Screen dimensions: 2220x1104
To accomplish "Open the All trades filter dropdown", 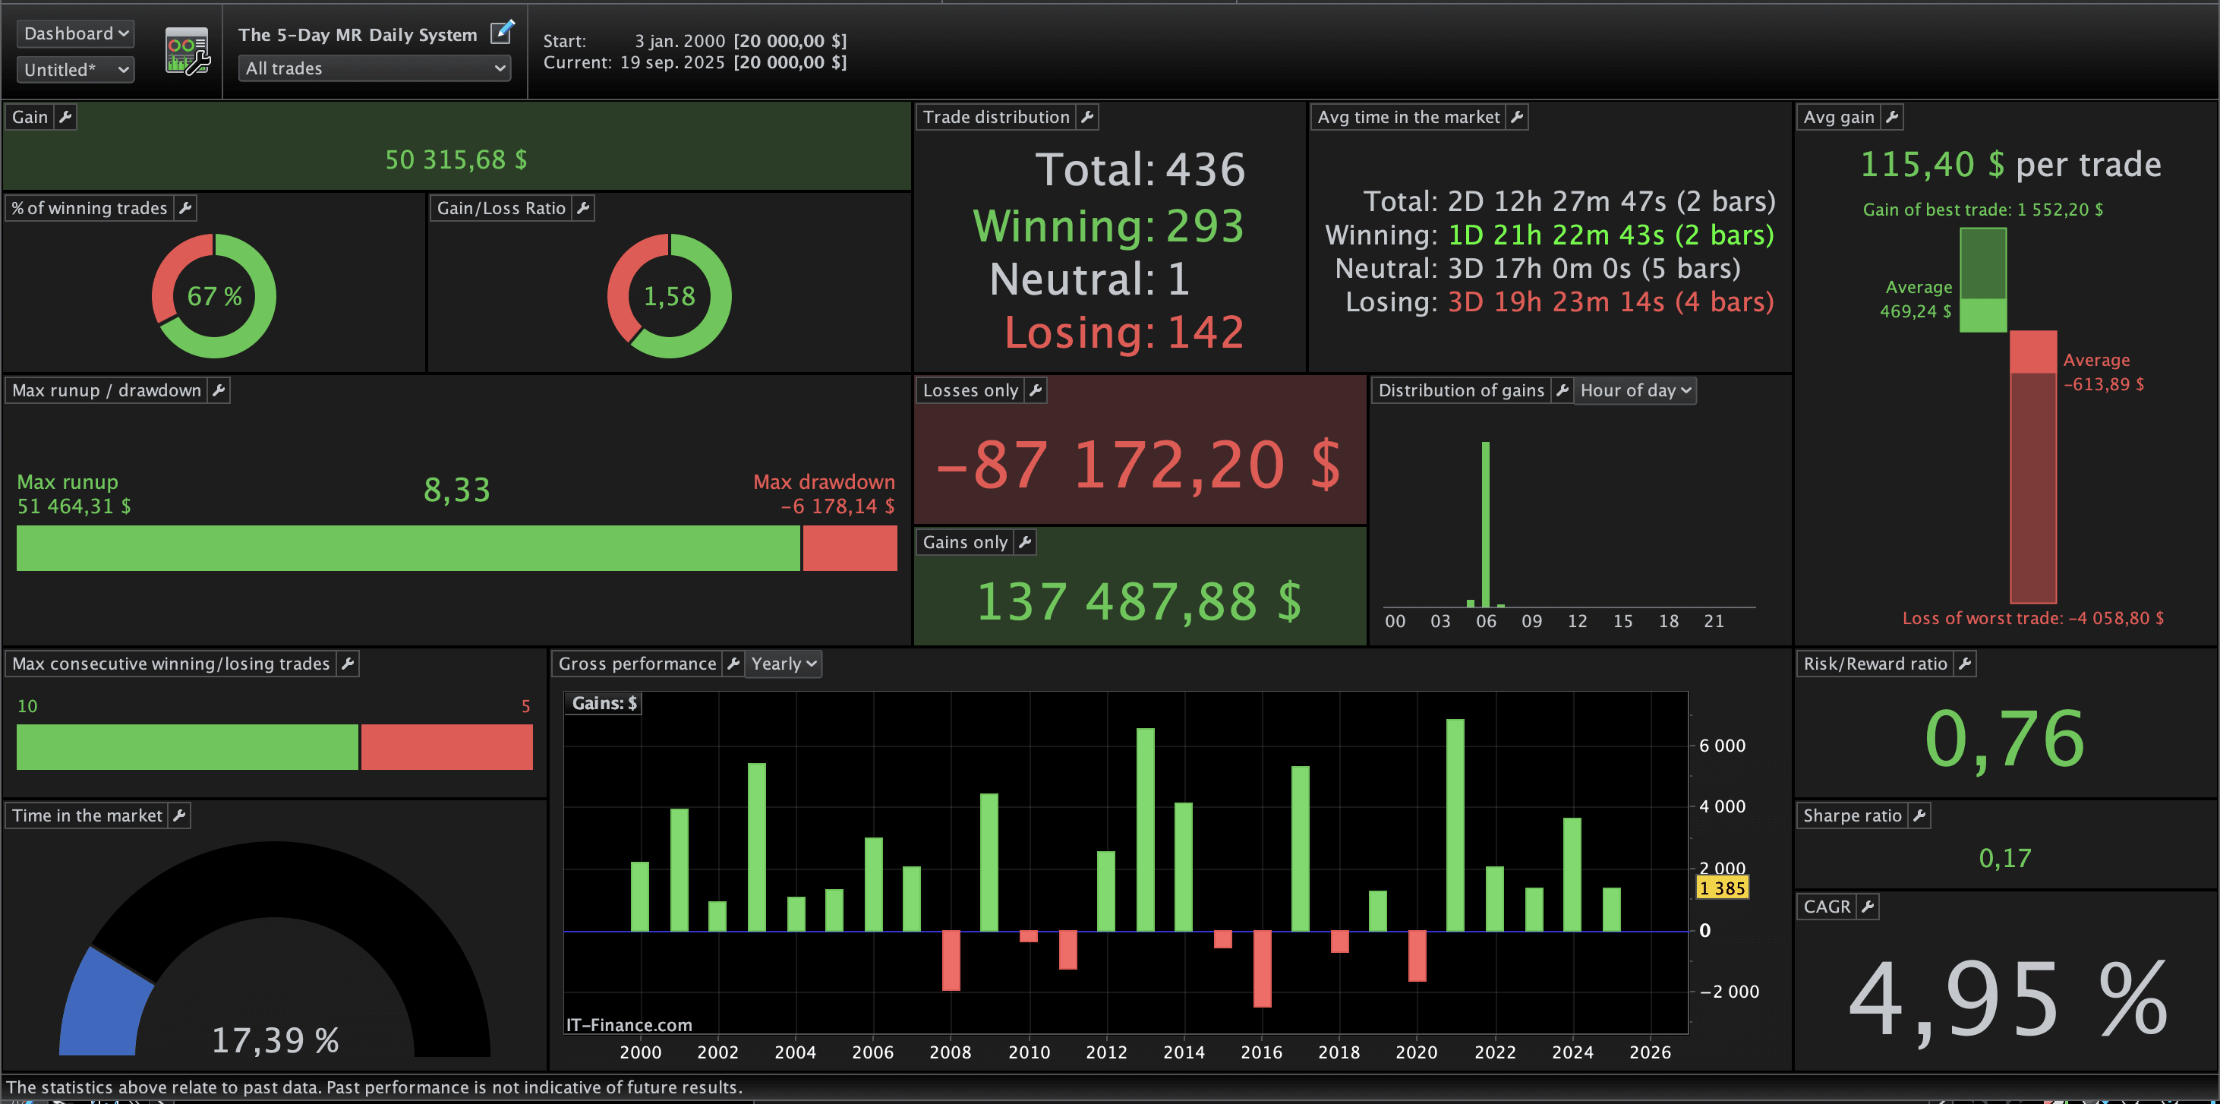I will (x=375, y=68).
